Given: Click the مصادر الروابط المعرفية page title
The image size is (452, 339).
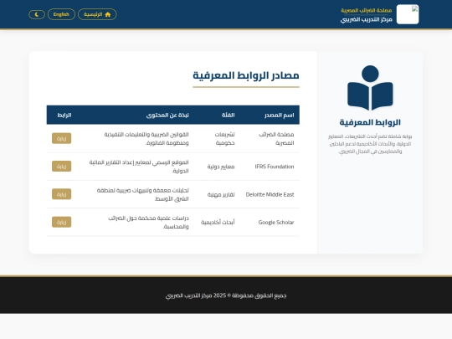Looking at the screenshot, I should tap(246, 75).
